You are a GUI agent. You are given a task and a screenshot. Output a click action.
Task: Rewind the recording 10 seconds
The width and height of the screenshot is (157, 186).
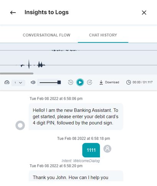click(70, 82)
